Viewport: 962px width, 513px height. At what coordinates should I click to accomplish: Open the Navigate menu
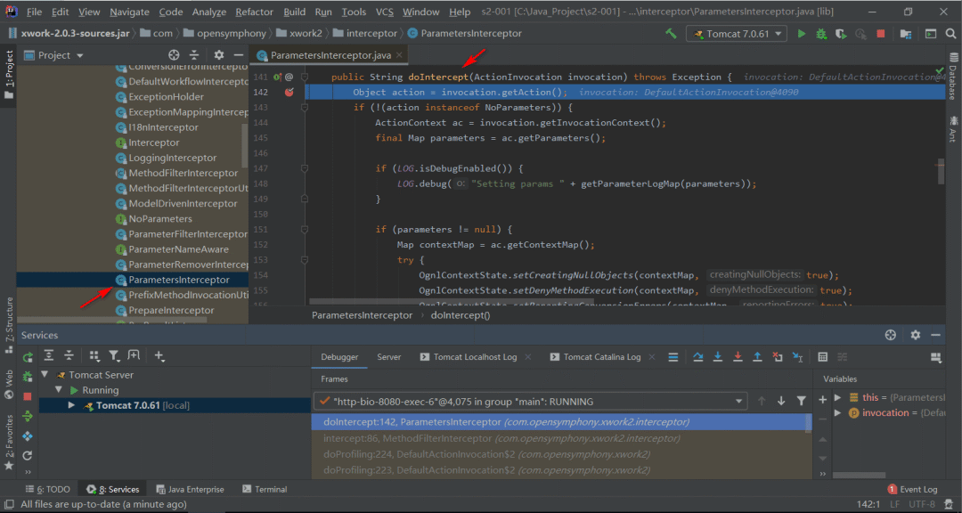click(129, 12)
